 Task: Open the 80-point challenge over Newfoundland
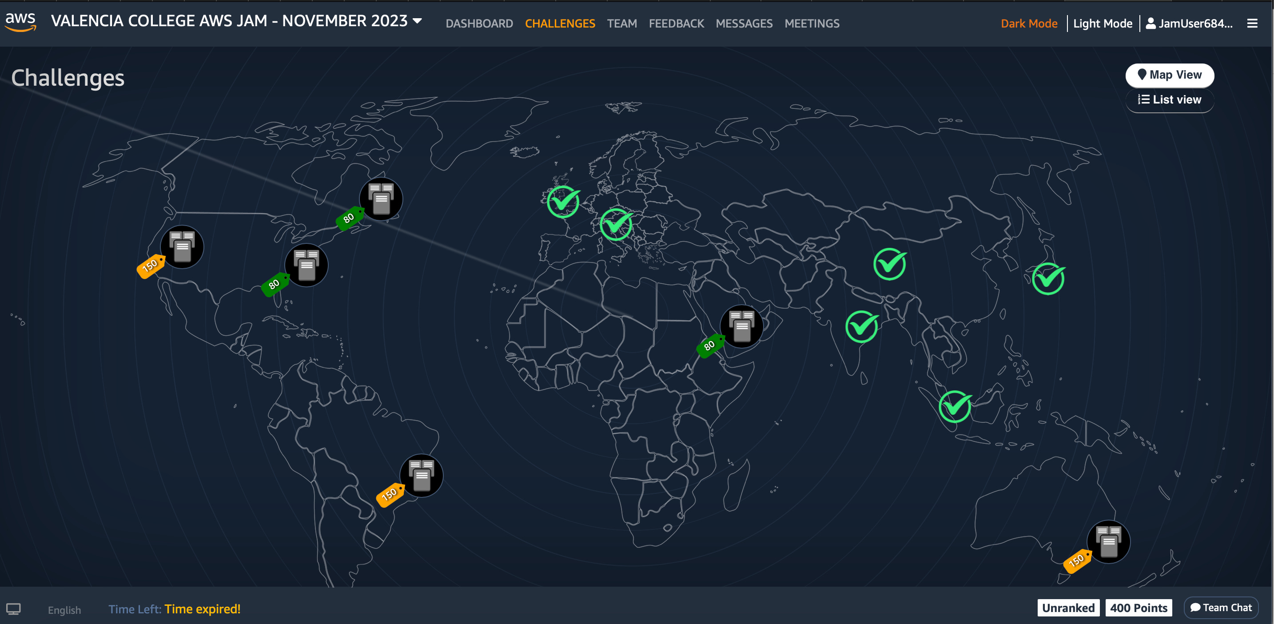pyautogui.click(x=381, y=199)
